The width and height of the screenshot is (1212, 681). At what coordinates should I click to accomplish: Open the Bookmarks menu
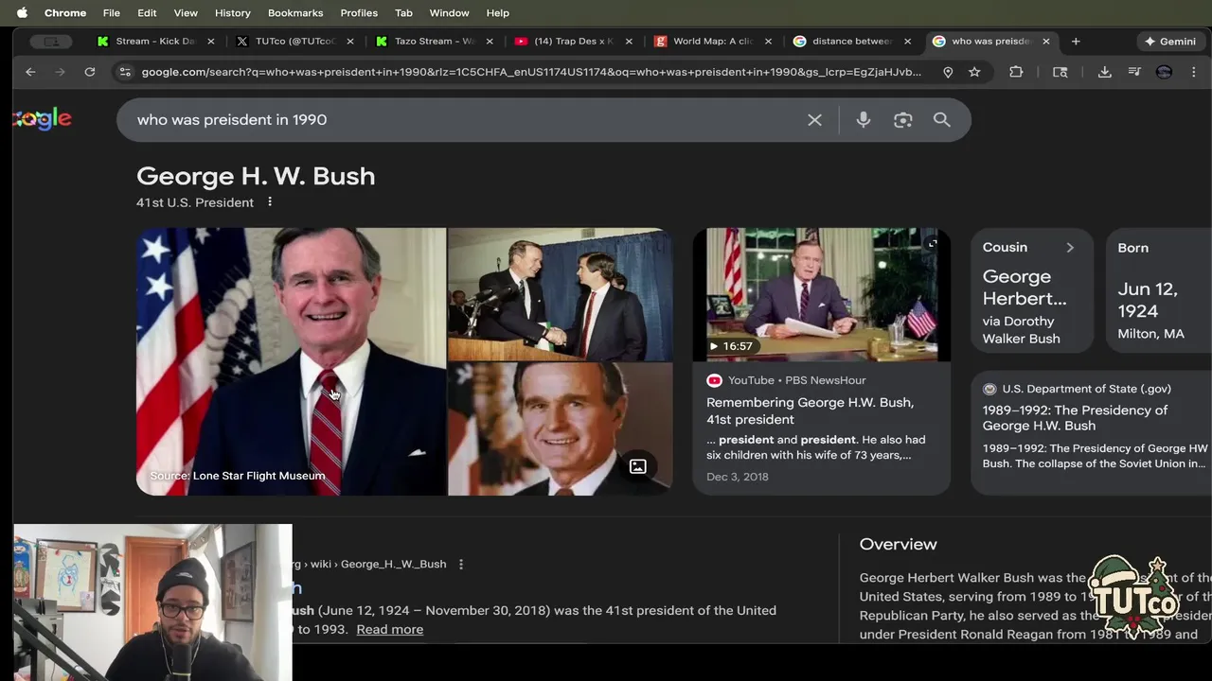[x=295, y=13]
